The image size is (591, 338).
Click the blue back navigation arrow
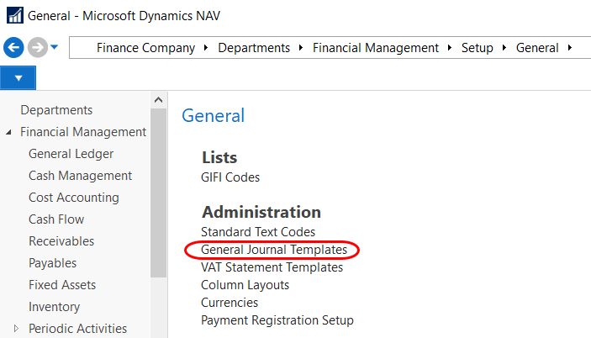pyautogui.click(x=13, y=47)
